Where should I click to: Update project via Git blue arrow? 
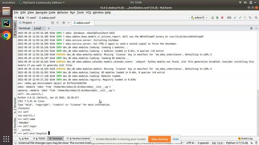pyautogui.click(x=235, y=18)
